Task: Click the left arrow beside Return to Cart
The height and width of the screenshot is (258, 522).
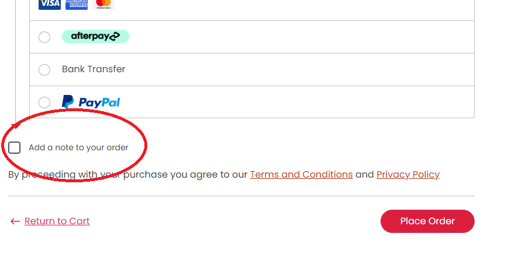Action: pos(15,221)
